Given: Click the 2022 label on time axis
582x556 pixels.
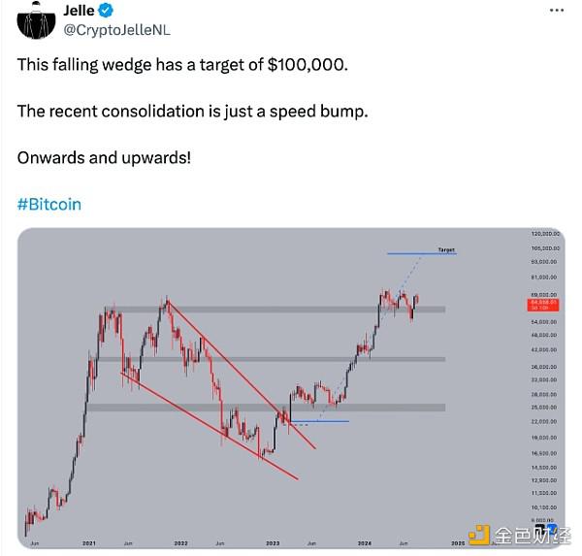Looking at the screenshot, I should [x=180, y=542].
